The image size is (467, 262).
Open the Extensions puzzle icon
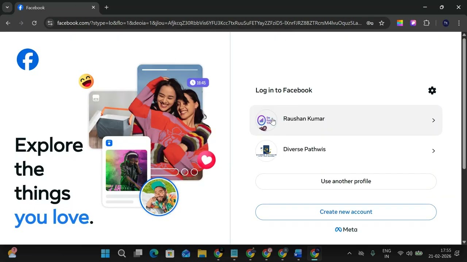[427, 23]
